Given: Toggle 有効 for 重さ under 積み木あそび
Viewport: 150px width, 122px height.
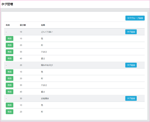Looking at the screenshot, I should (x=9, y=92).
